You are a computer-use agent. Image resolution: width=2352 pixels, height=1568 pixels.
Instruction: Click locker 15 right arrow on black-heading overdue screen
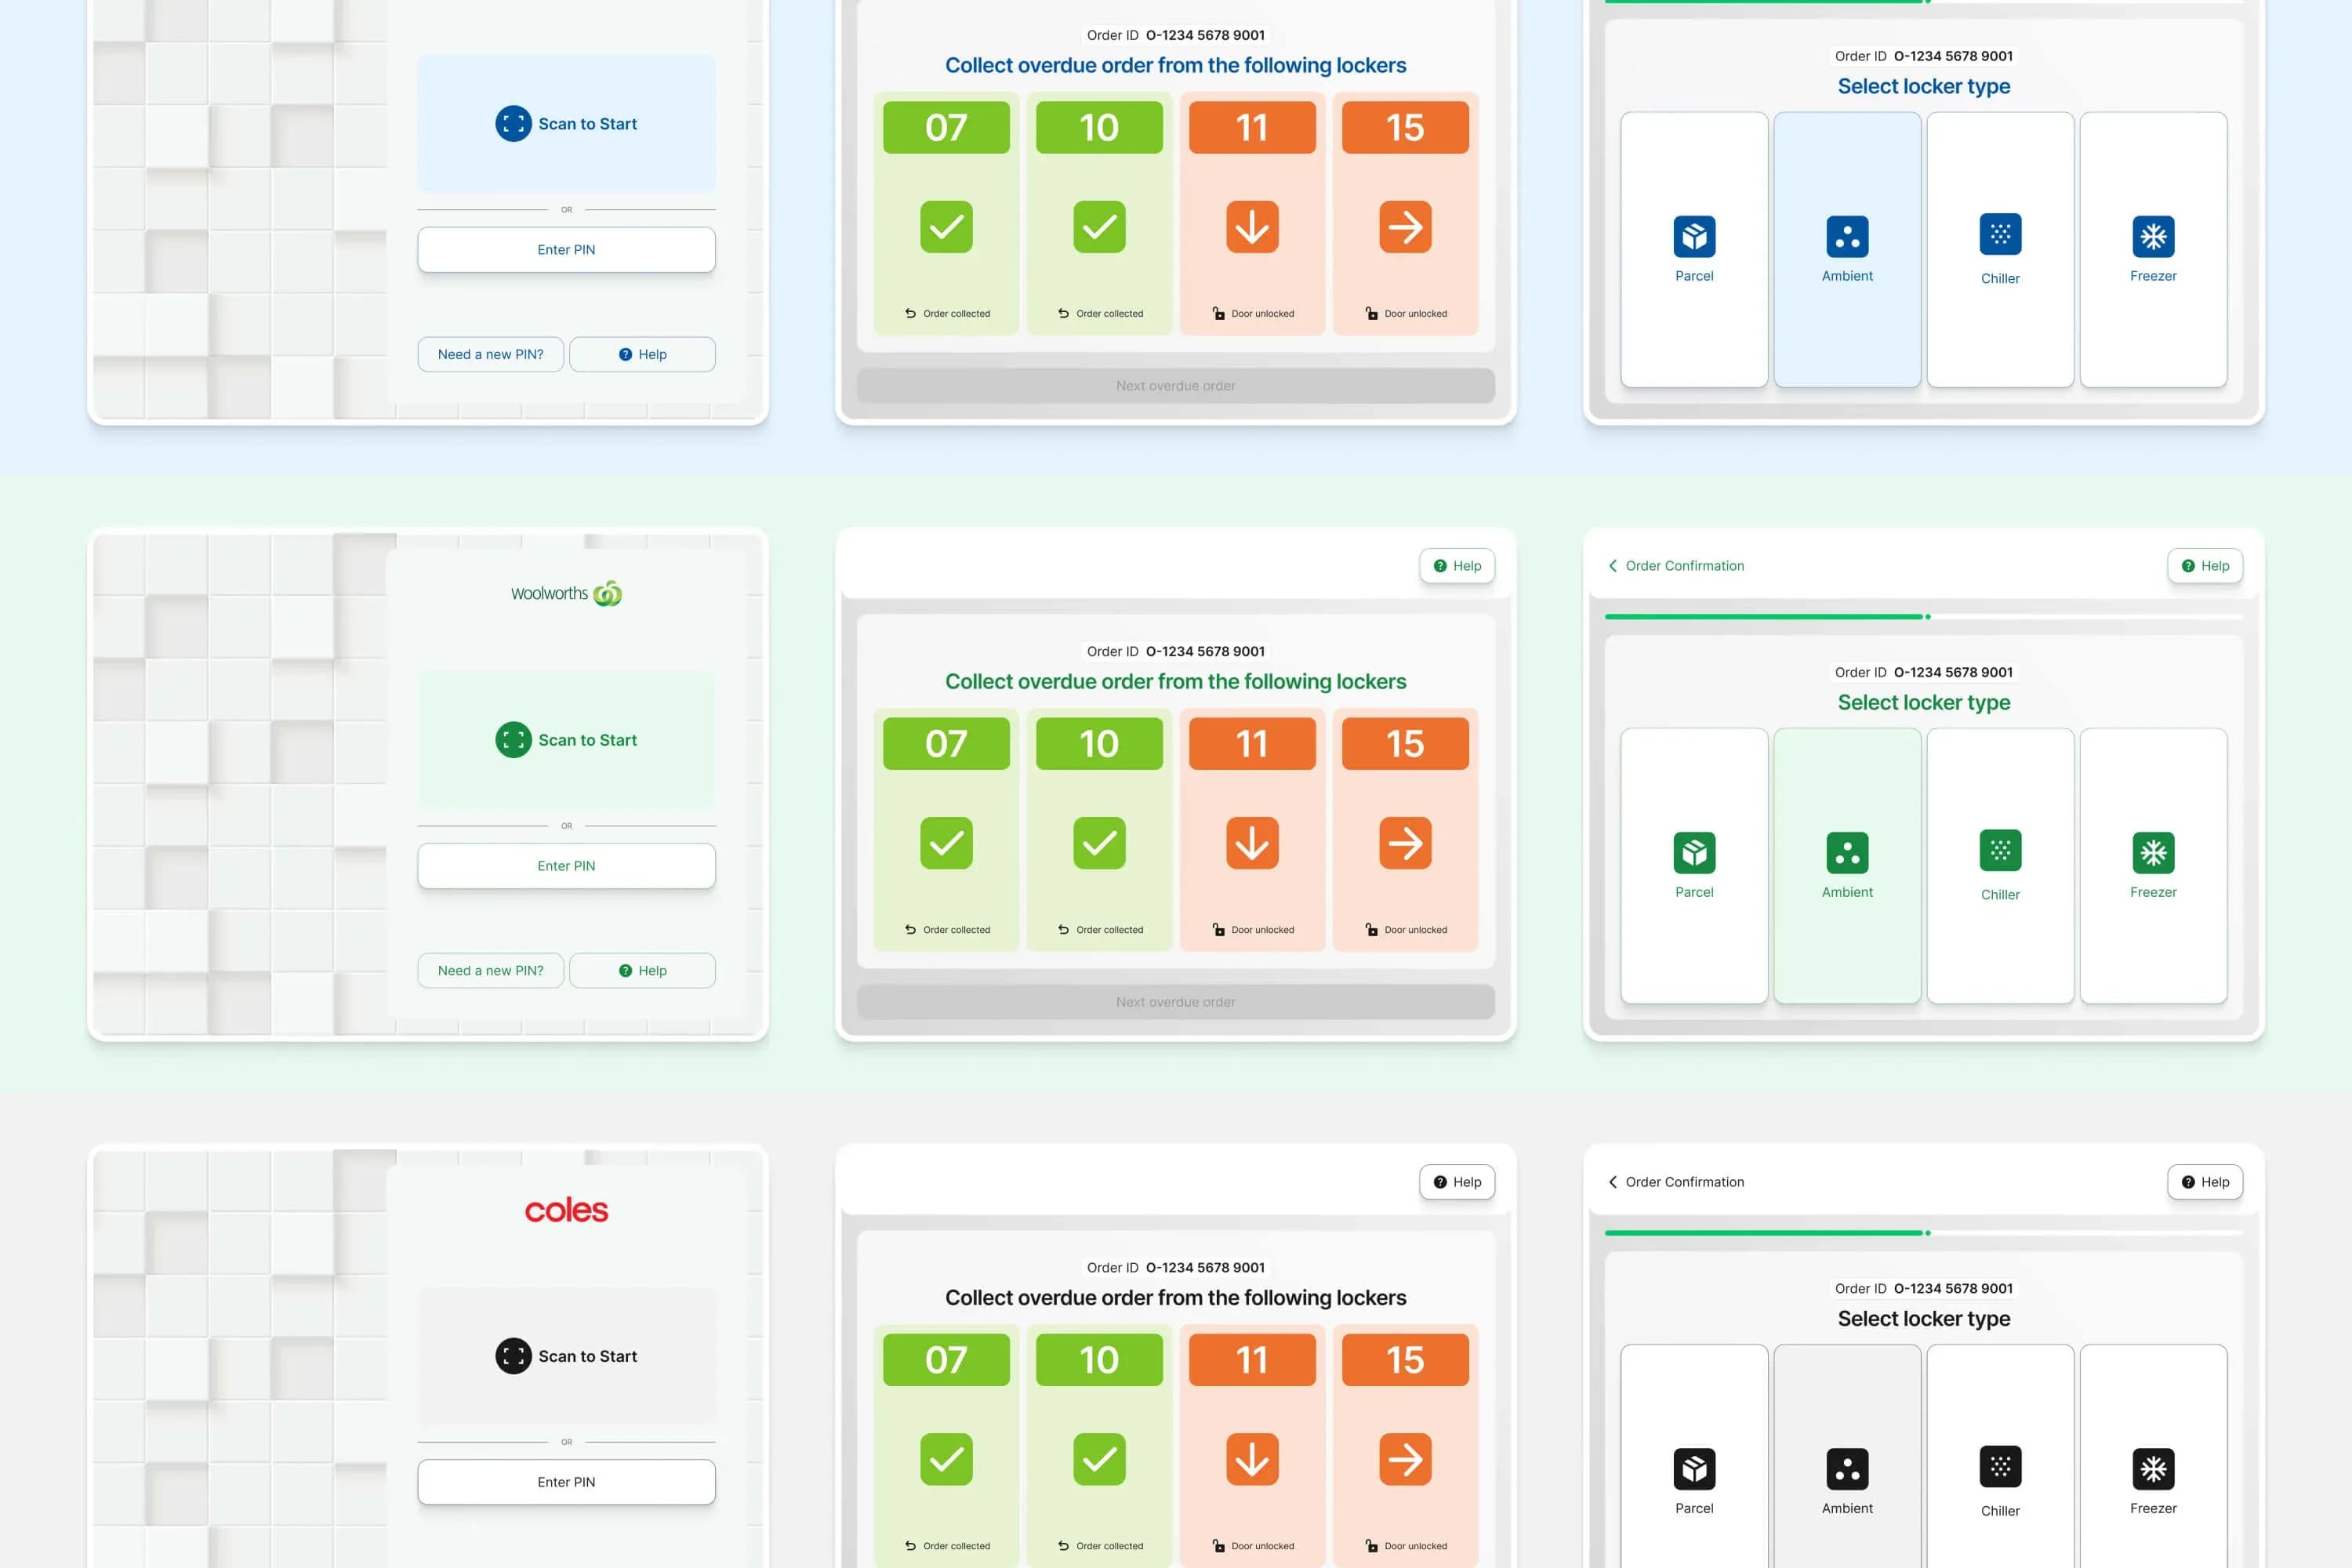[x=1405, y=1459]
